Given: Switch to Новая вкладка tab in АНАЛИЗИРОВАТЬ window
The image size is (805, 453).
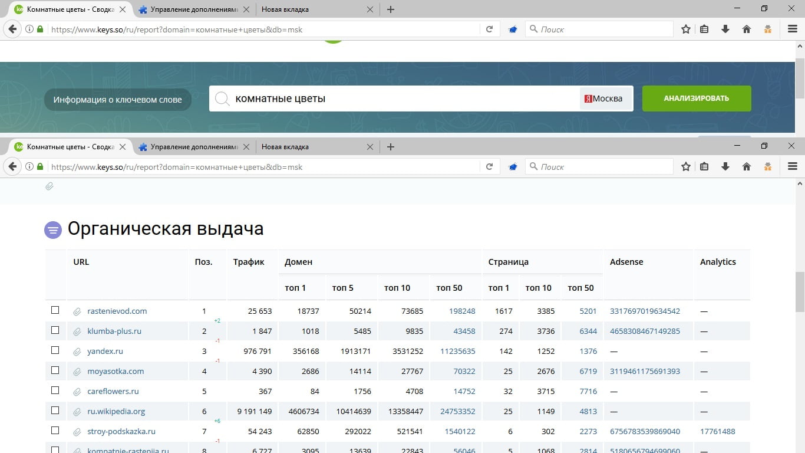Looking at the screenshot, I should [317, 9].
